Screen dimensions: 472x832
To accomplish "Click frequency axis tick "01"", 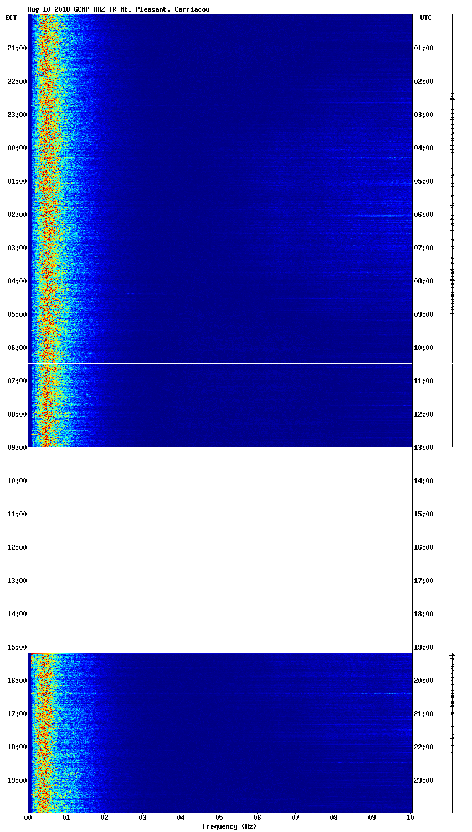I will pos(66,818).
